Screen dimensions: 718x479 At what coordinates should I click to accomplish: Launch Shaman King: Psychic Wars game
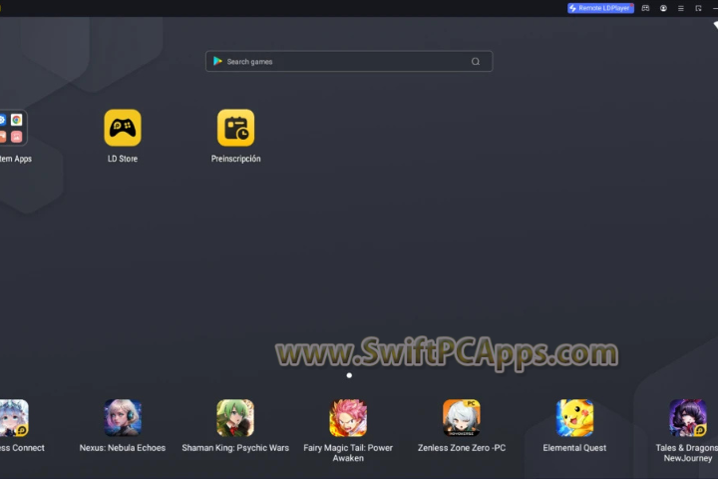235,417
